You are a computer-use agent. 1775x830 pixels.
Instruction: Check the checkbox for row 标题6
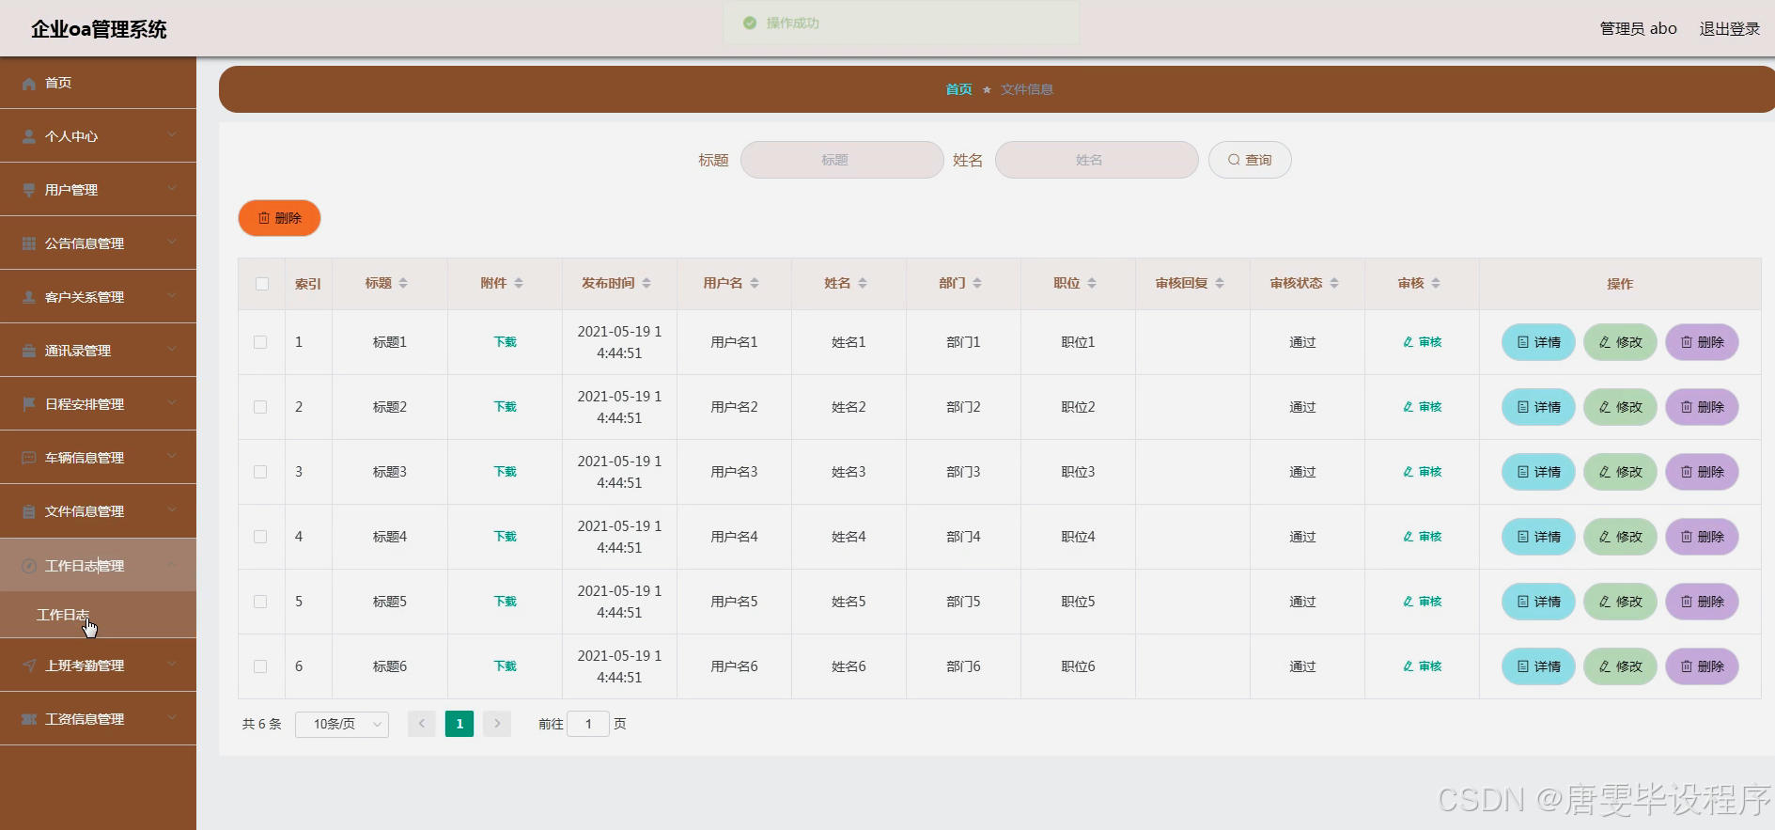coord(260,666)
